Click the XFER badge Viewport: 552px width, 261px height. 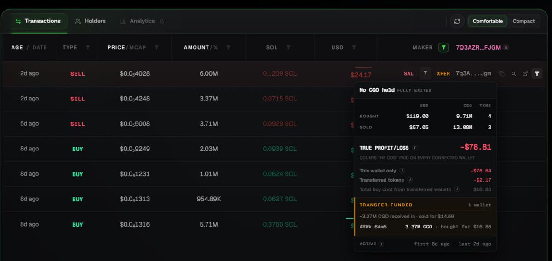pos(443,73)
